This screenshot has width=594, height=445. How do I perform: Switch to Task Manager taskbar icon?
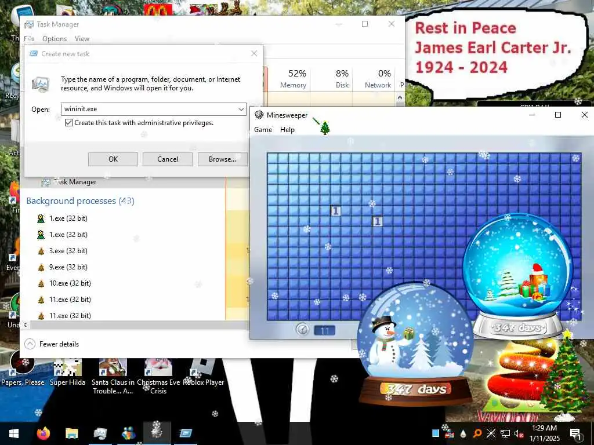pos(100,433)
